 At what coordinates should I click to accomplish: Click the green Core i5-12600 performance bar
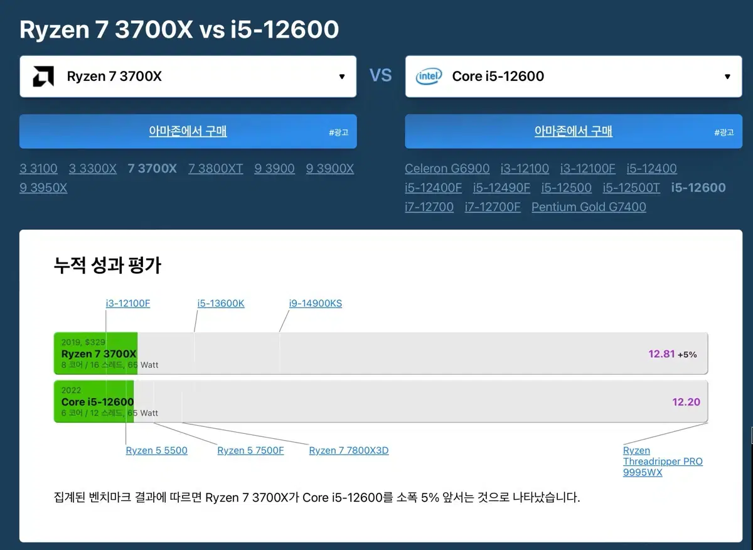pos(94,402)
